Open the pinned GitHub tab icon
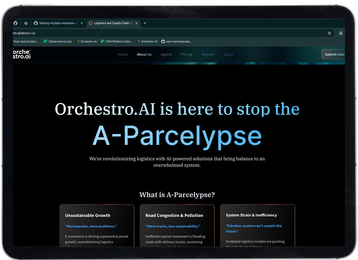This screenshot has width=358, height=260. [16, 23]
